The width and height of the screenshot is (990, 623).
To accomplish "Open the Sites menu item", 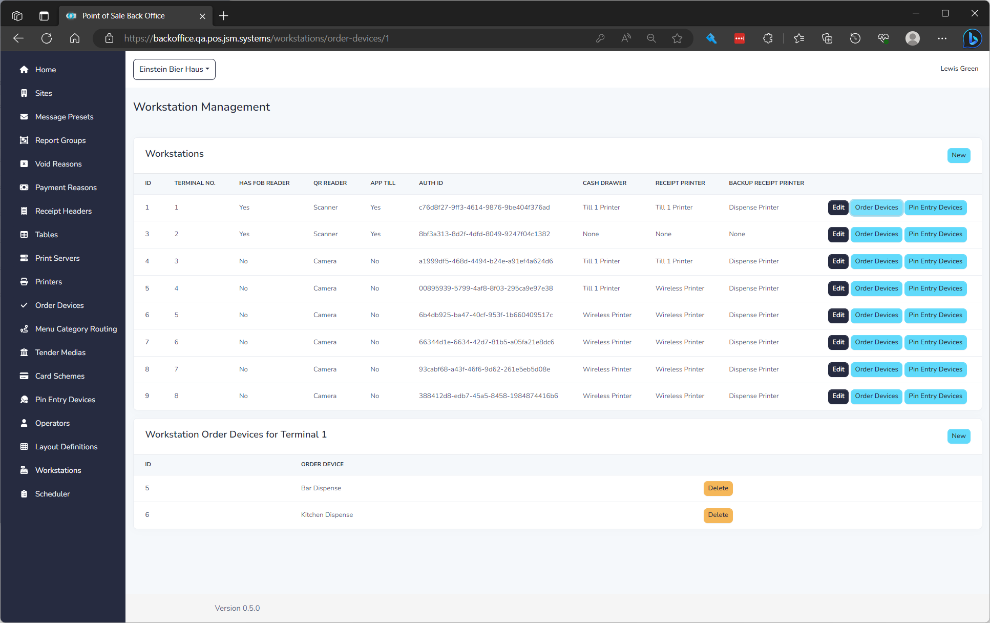I will click(44, 93).
